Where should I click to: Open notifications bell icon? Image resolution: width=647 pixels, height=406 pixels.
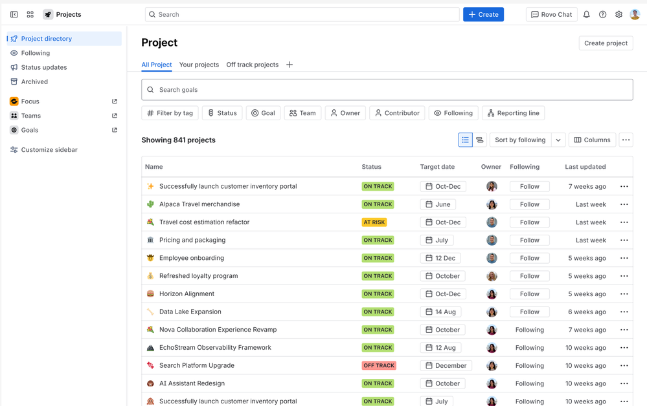(x=586, y=14)
